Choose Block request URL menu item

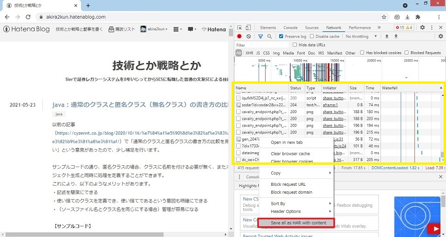(296, 184)
